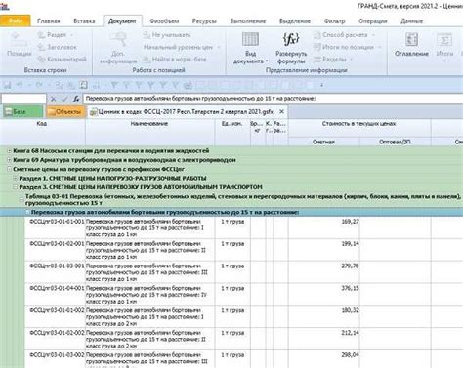Open the Объекты panel tab
This screenshot has width=463, height=368.
(x=65, y=111)
